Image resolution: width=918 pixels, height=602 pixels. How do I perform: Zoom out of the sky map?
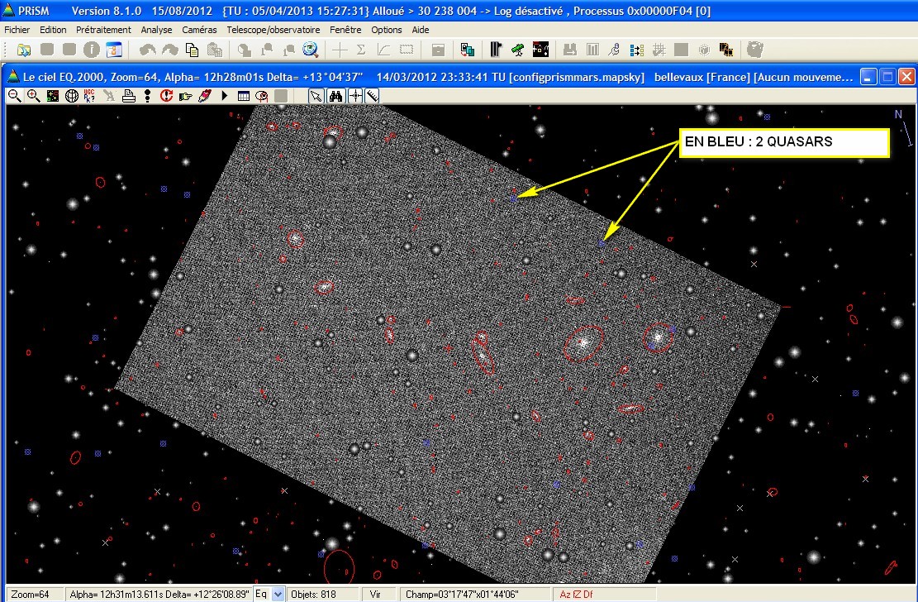pyautogui.click(x=15, y=96)
